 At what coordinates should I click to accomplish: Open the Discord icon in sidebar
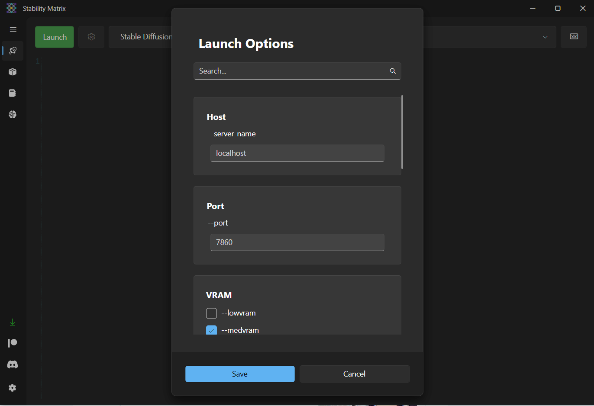pos(13,365)
